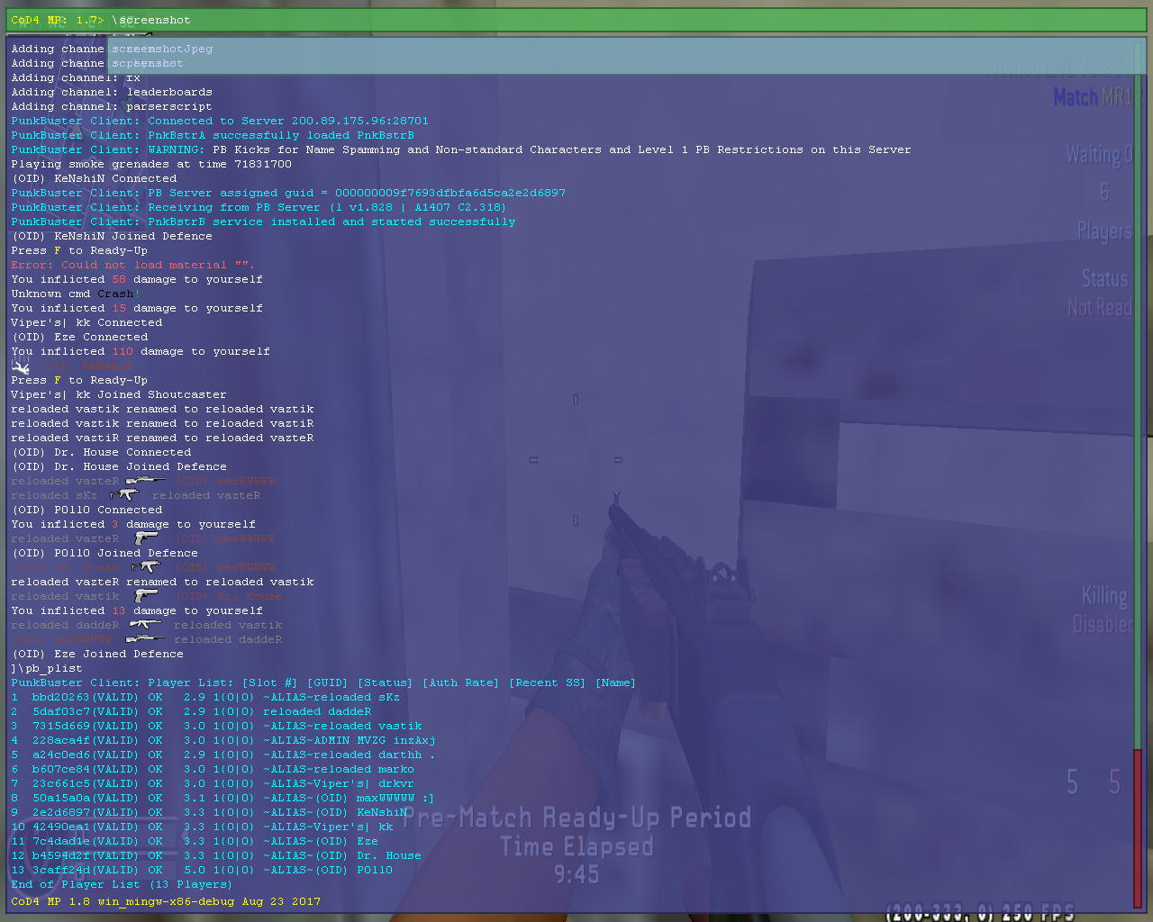Click the '(OID) Dr. House Joined Defence' line
The height and width of the screenshot is (922, 1153).
(119, 466)
